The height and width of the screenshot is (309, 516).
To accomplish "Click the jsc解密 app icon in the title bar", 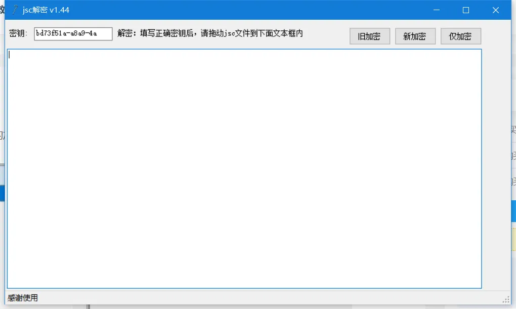I will [x=15, y=10].
